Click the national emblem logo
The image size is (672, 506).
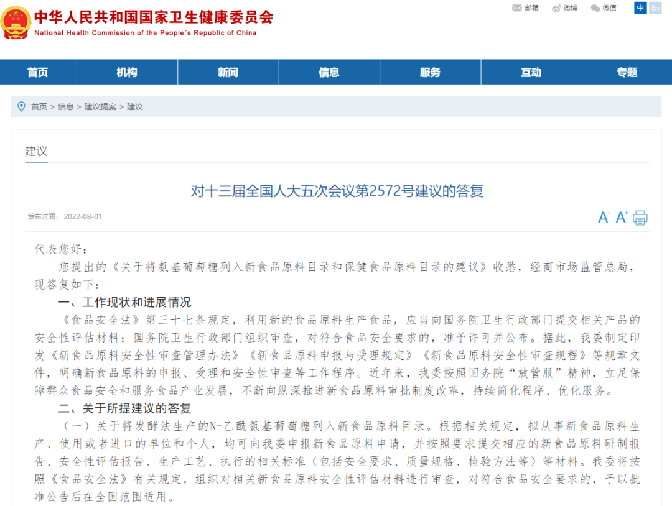tap(16, 22)
